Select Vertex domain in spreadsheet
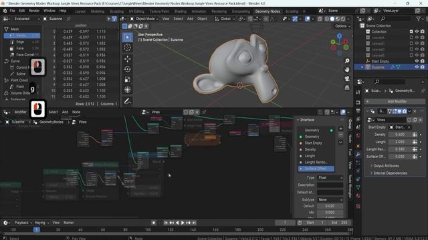The height and width of the screenshot is (240, 428). point(22,35)
